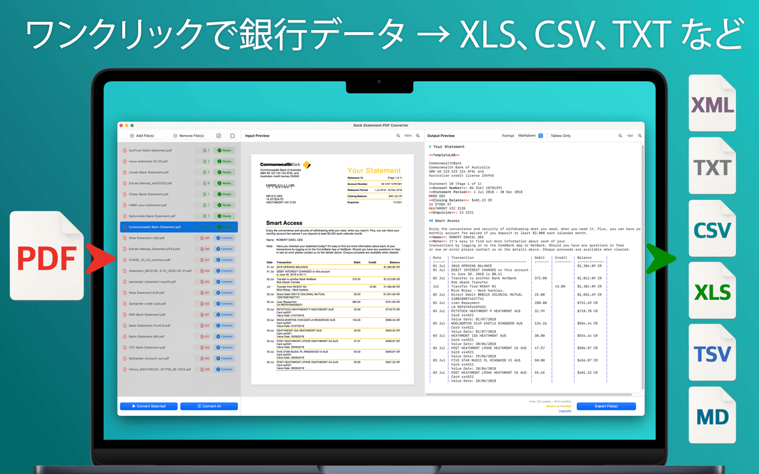This screenshot has height=474, width=759.
Task: Increase Output Preview font size
Action: coord(640,136)
